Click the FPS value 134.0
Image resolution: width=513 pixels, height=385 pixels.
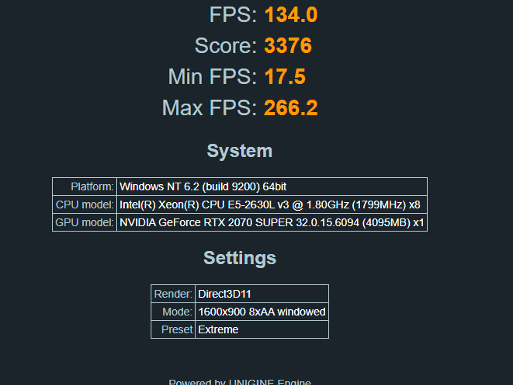pos(291,15)
